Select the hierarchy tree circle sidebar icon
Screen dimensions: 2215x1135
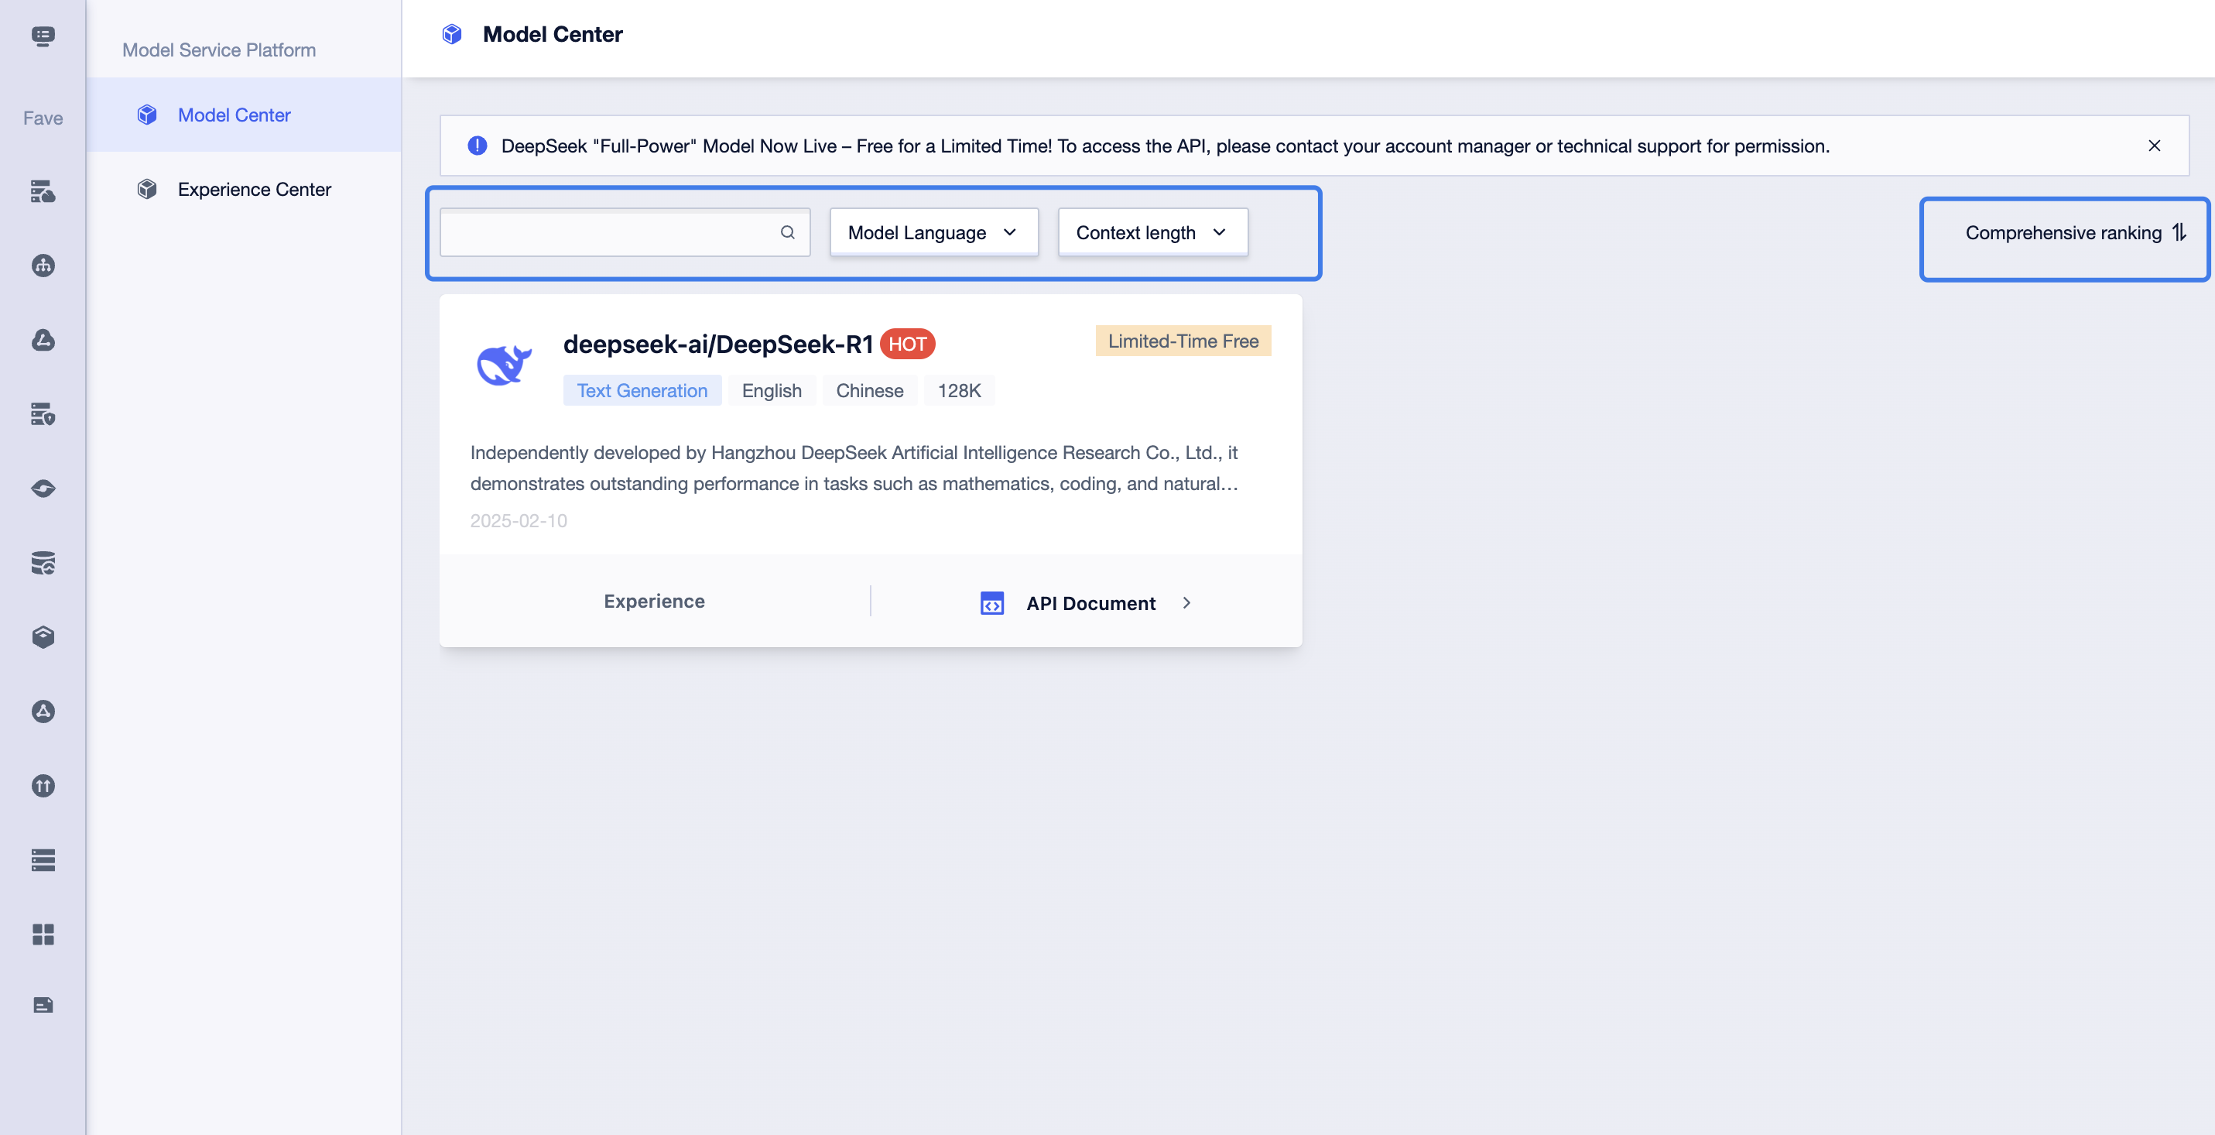(43, 266)
